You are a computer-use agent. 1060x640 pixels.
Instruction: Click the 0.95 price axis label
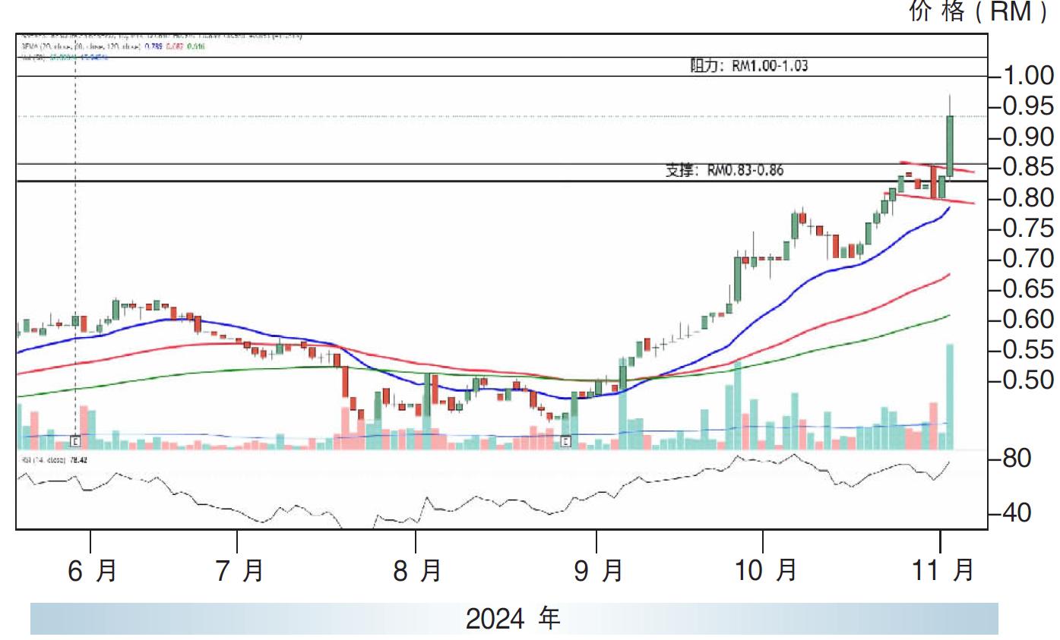[x=1030, y=106]
